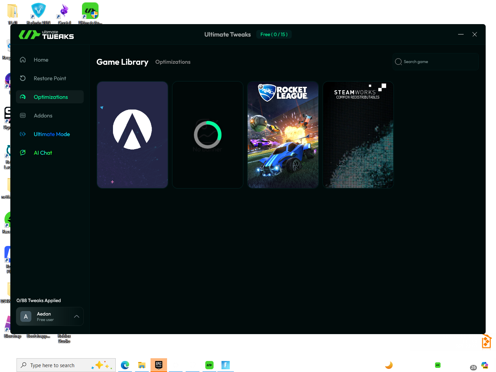Close the Ultimate Tweaks window
The height and width of the screenshot is (372, 496).
click(x=475, y=34)
